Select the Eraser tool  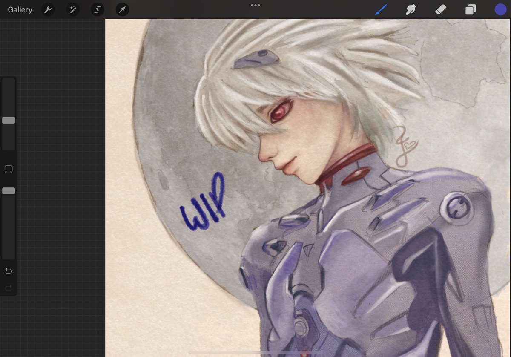pyautogui.click(x=441, y=9)
